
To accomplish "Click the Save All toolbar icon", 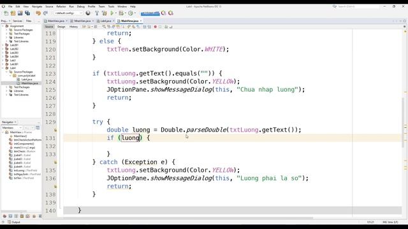I will tap(27, 13).
